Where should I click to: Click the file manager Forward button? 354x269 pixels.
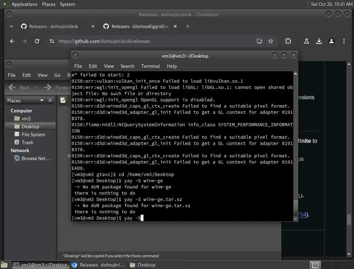point(57,87)
